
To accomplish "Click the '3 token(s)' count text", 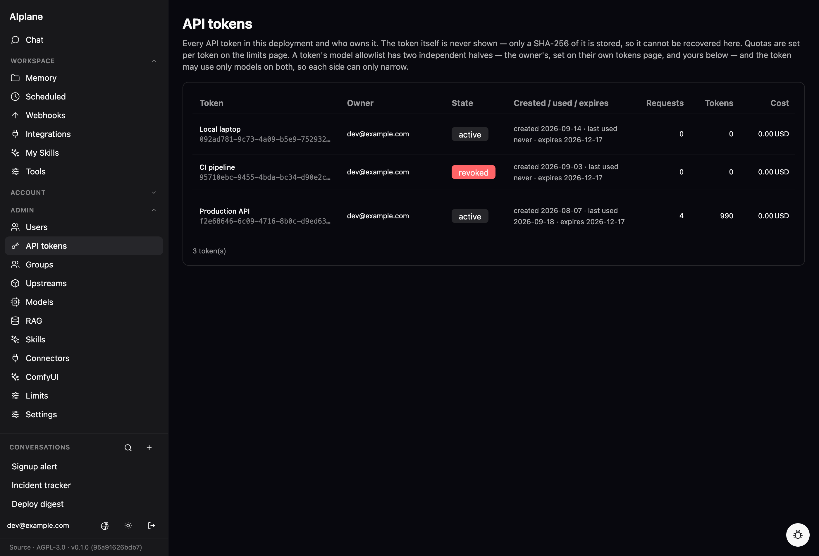I will [x=209, y=251].
